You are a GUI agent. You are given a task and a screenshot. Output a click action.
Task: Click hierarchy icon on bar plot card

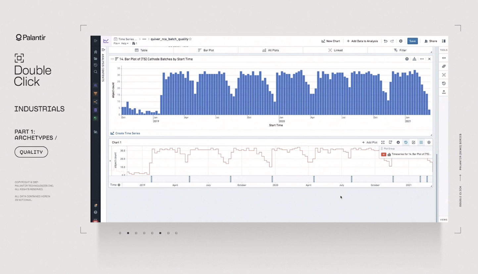click(x=414, y=59)
